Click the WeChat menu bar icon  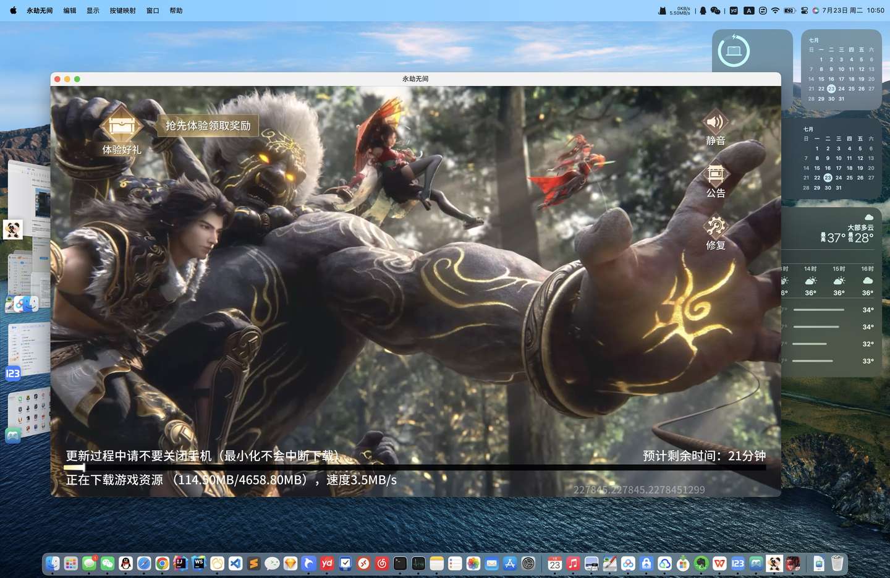pos(716,11)
